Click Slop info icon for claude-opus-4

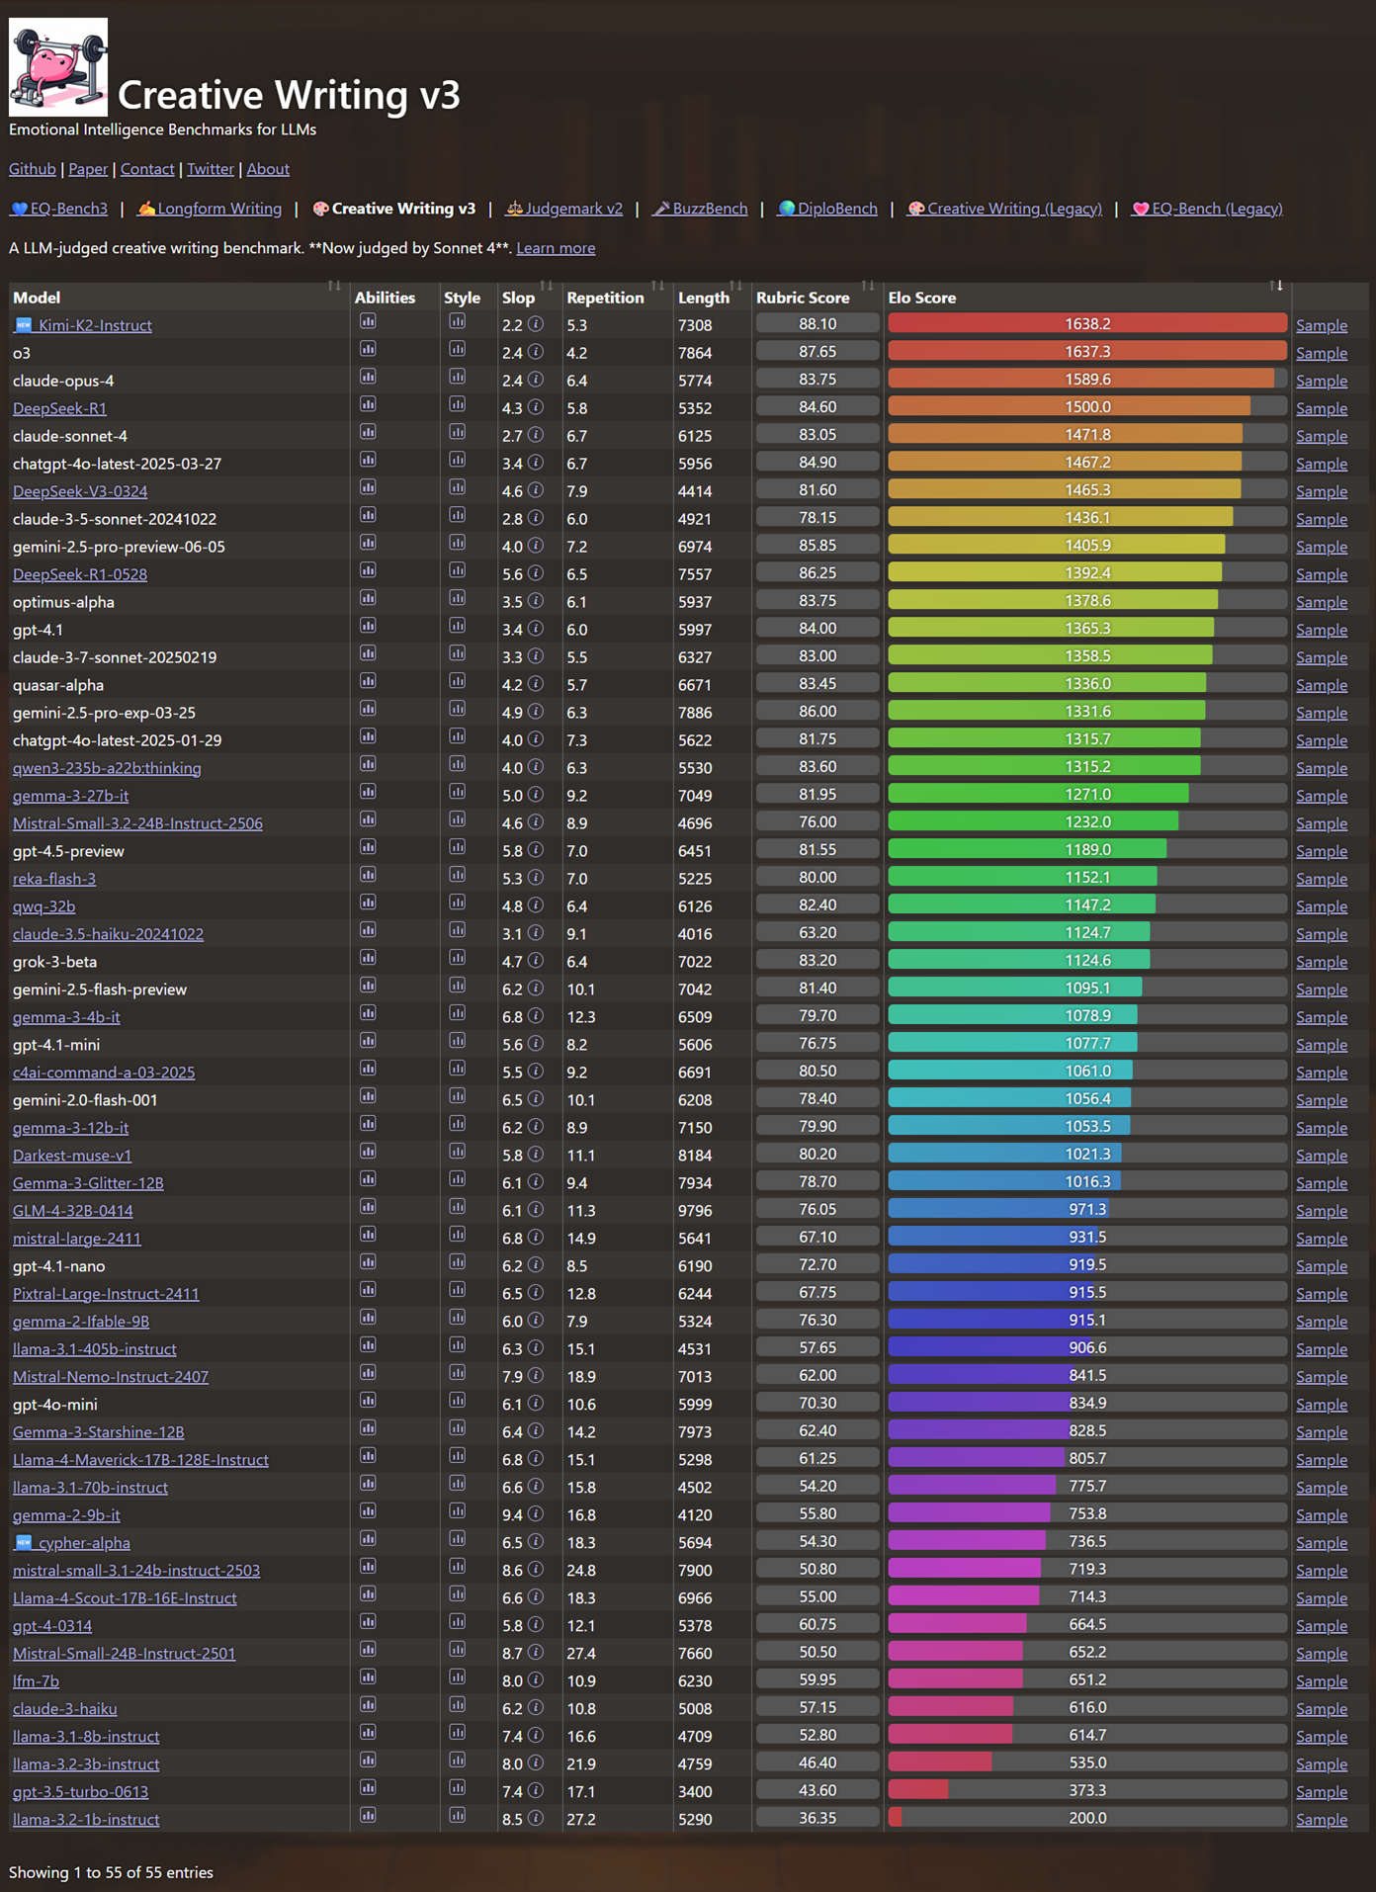click(x=535, y=380)
